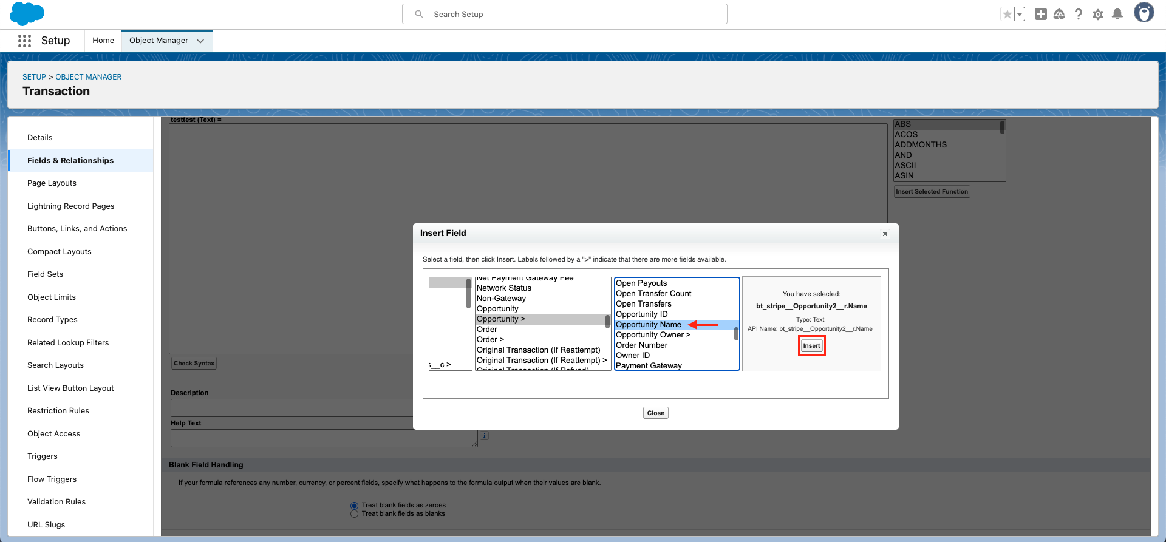
Task: Open the user profile avatar
Action: 1144,13
